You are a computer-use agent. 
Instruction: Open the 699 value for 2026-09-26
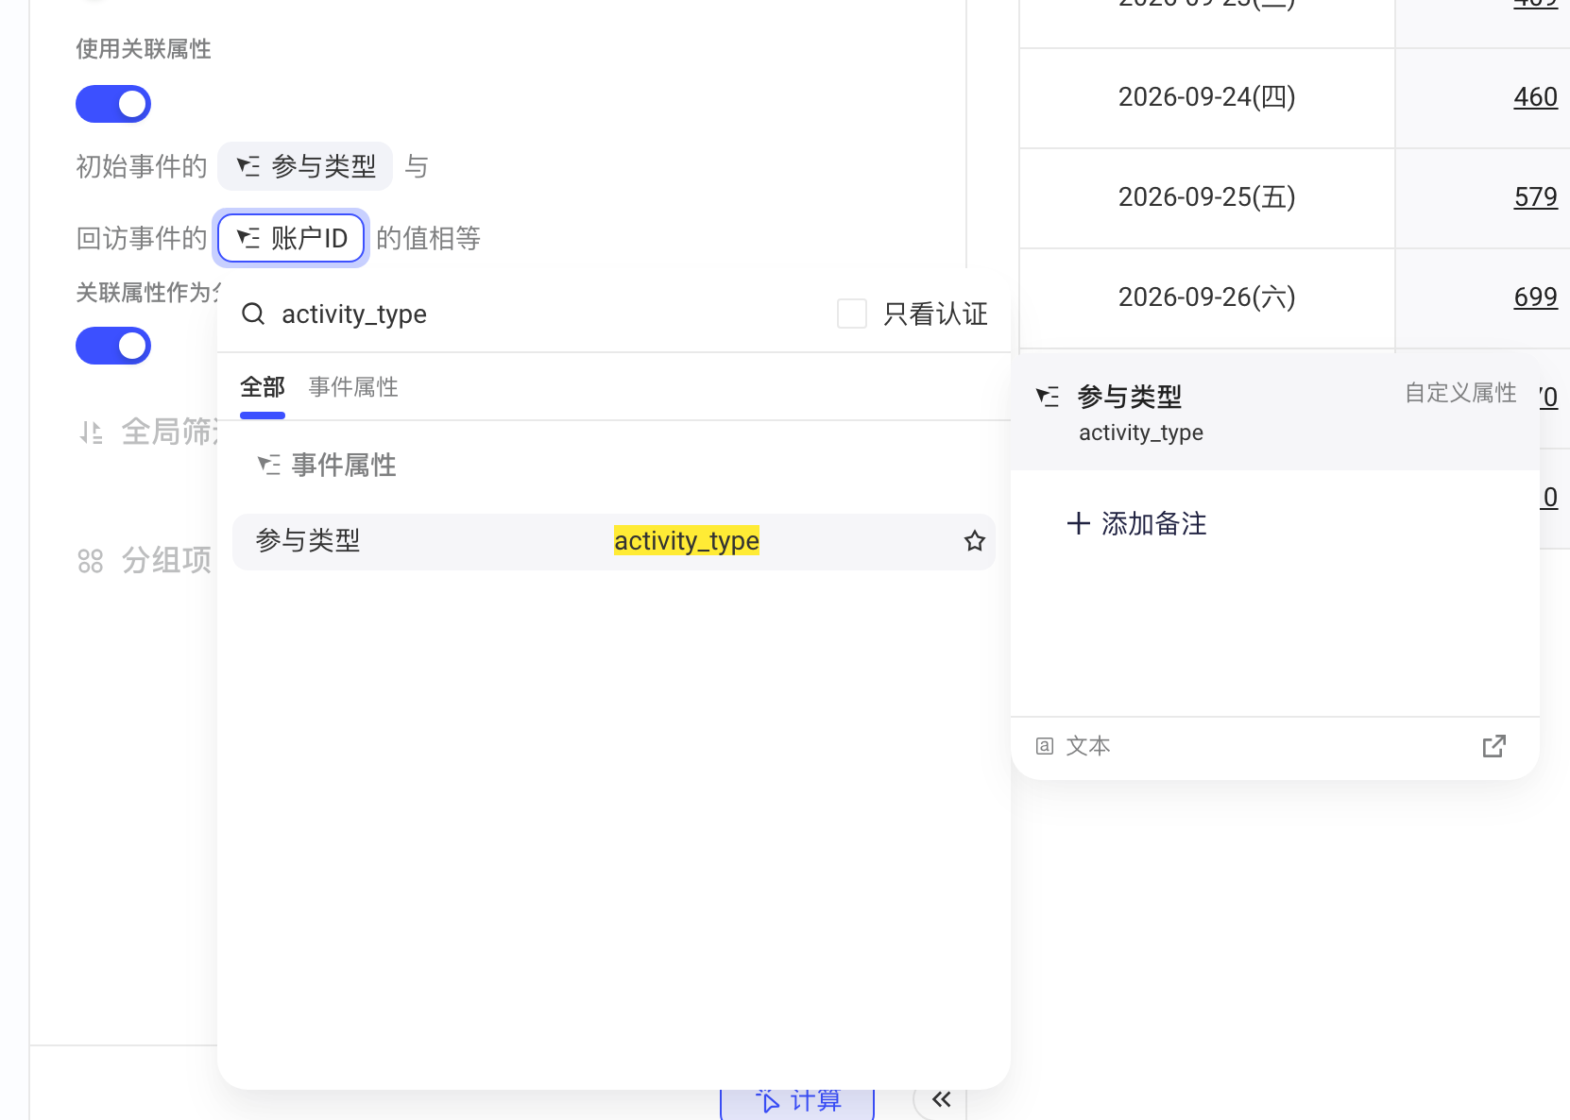point(1536,297)
